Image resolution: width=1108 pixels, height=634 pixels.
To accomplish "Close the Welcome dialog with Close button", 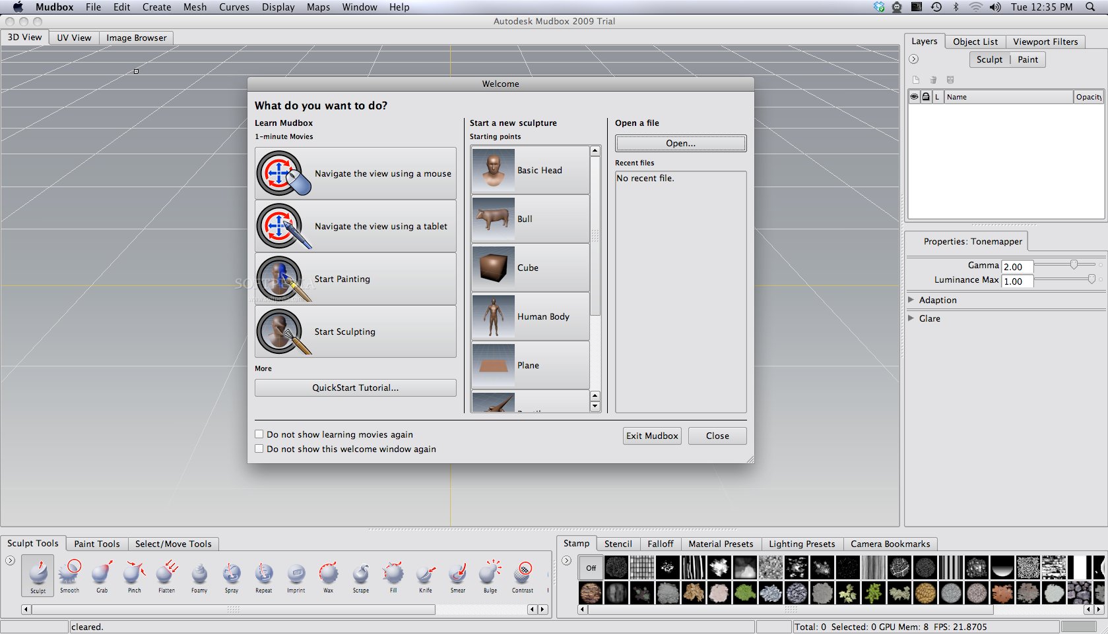I will (x=717, y=436).
